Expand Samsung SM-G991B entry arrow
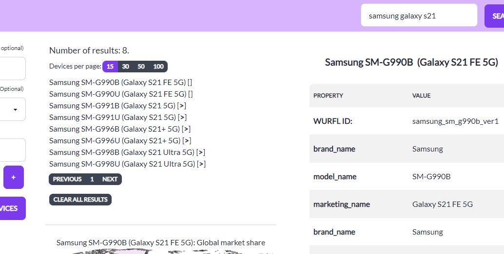Viewport: 504px width, 254px height. [182, 106]
